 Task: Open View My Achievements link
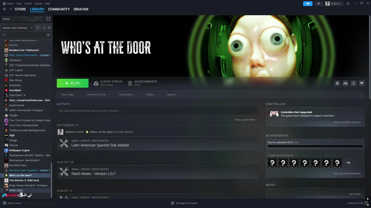[347, 173]
